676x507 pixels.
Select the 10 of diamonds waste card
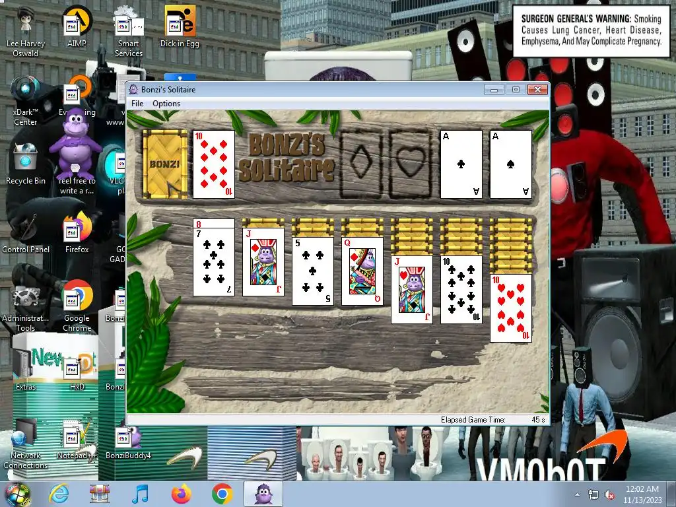pyautogui.click(x=213, y=164)
